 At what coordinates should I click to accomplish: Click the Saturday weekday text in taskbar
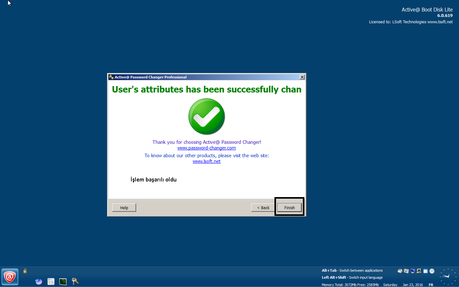390,285
